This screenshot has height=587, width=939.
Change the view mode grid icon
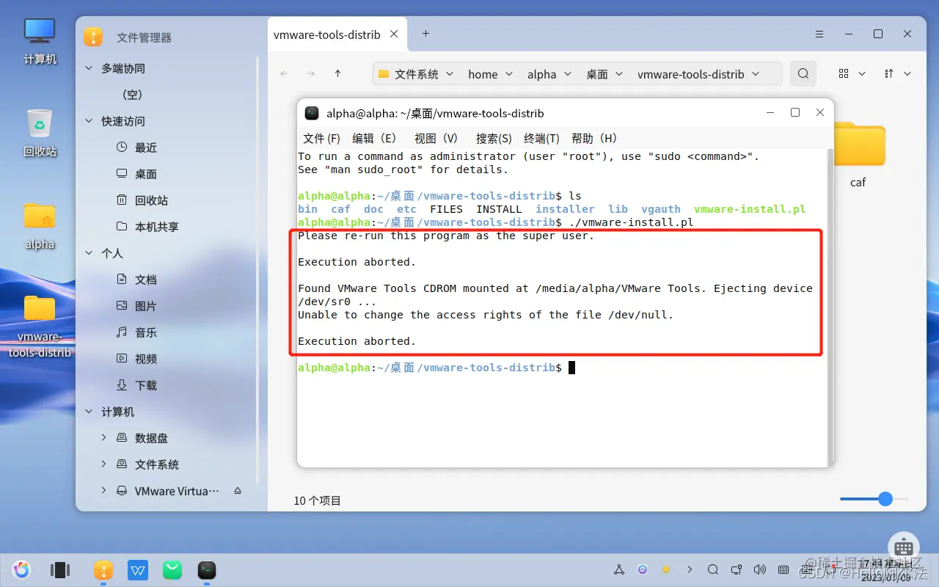pos(844,73)
